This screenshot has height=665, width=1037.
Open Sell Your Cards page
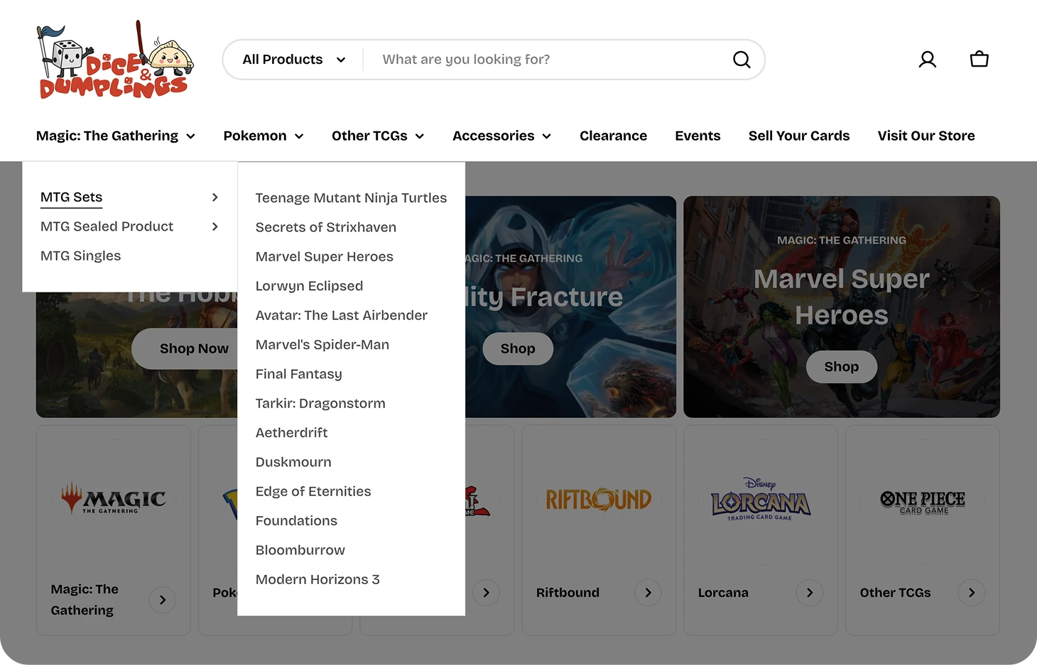pos(799,136)
